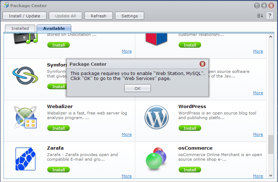The width and height of the screenshot is (278, 182).
Task: Click the Webalizer package title
Action: (x=60, y=106)
